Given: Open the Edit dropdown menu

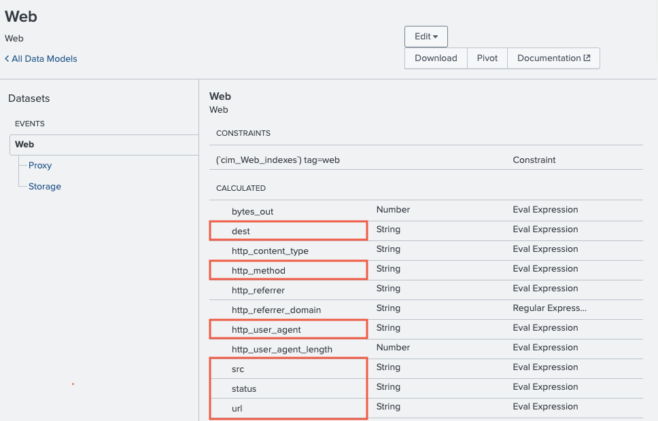Looking at the screenshot, I should click(426, 36).
